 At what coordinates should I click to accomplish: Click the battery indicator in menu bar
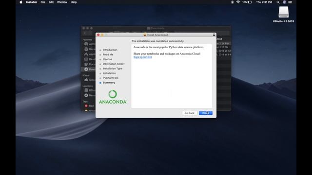click(247, 2)
